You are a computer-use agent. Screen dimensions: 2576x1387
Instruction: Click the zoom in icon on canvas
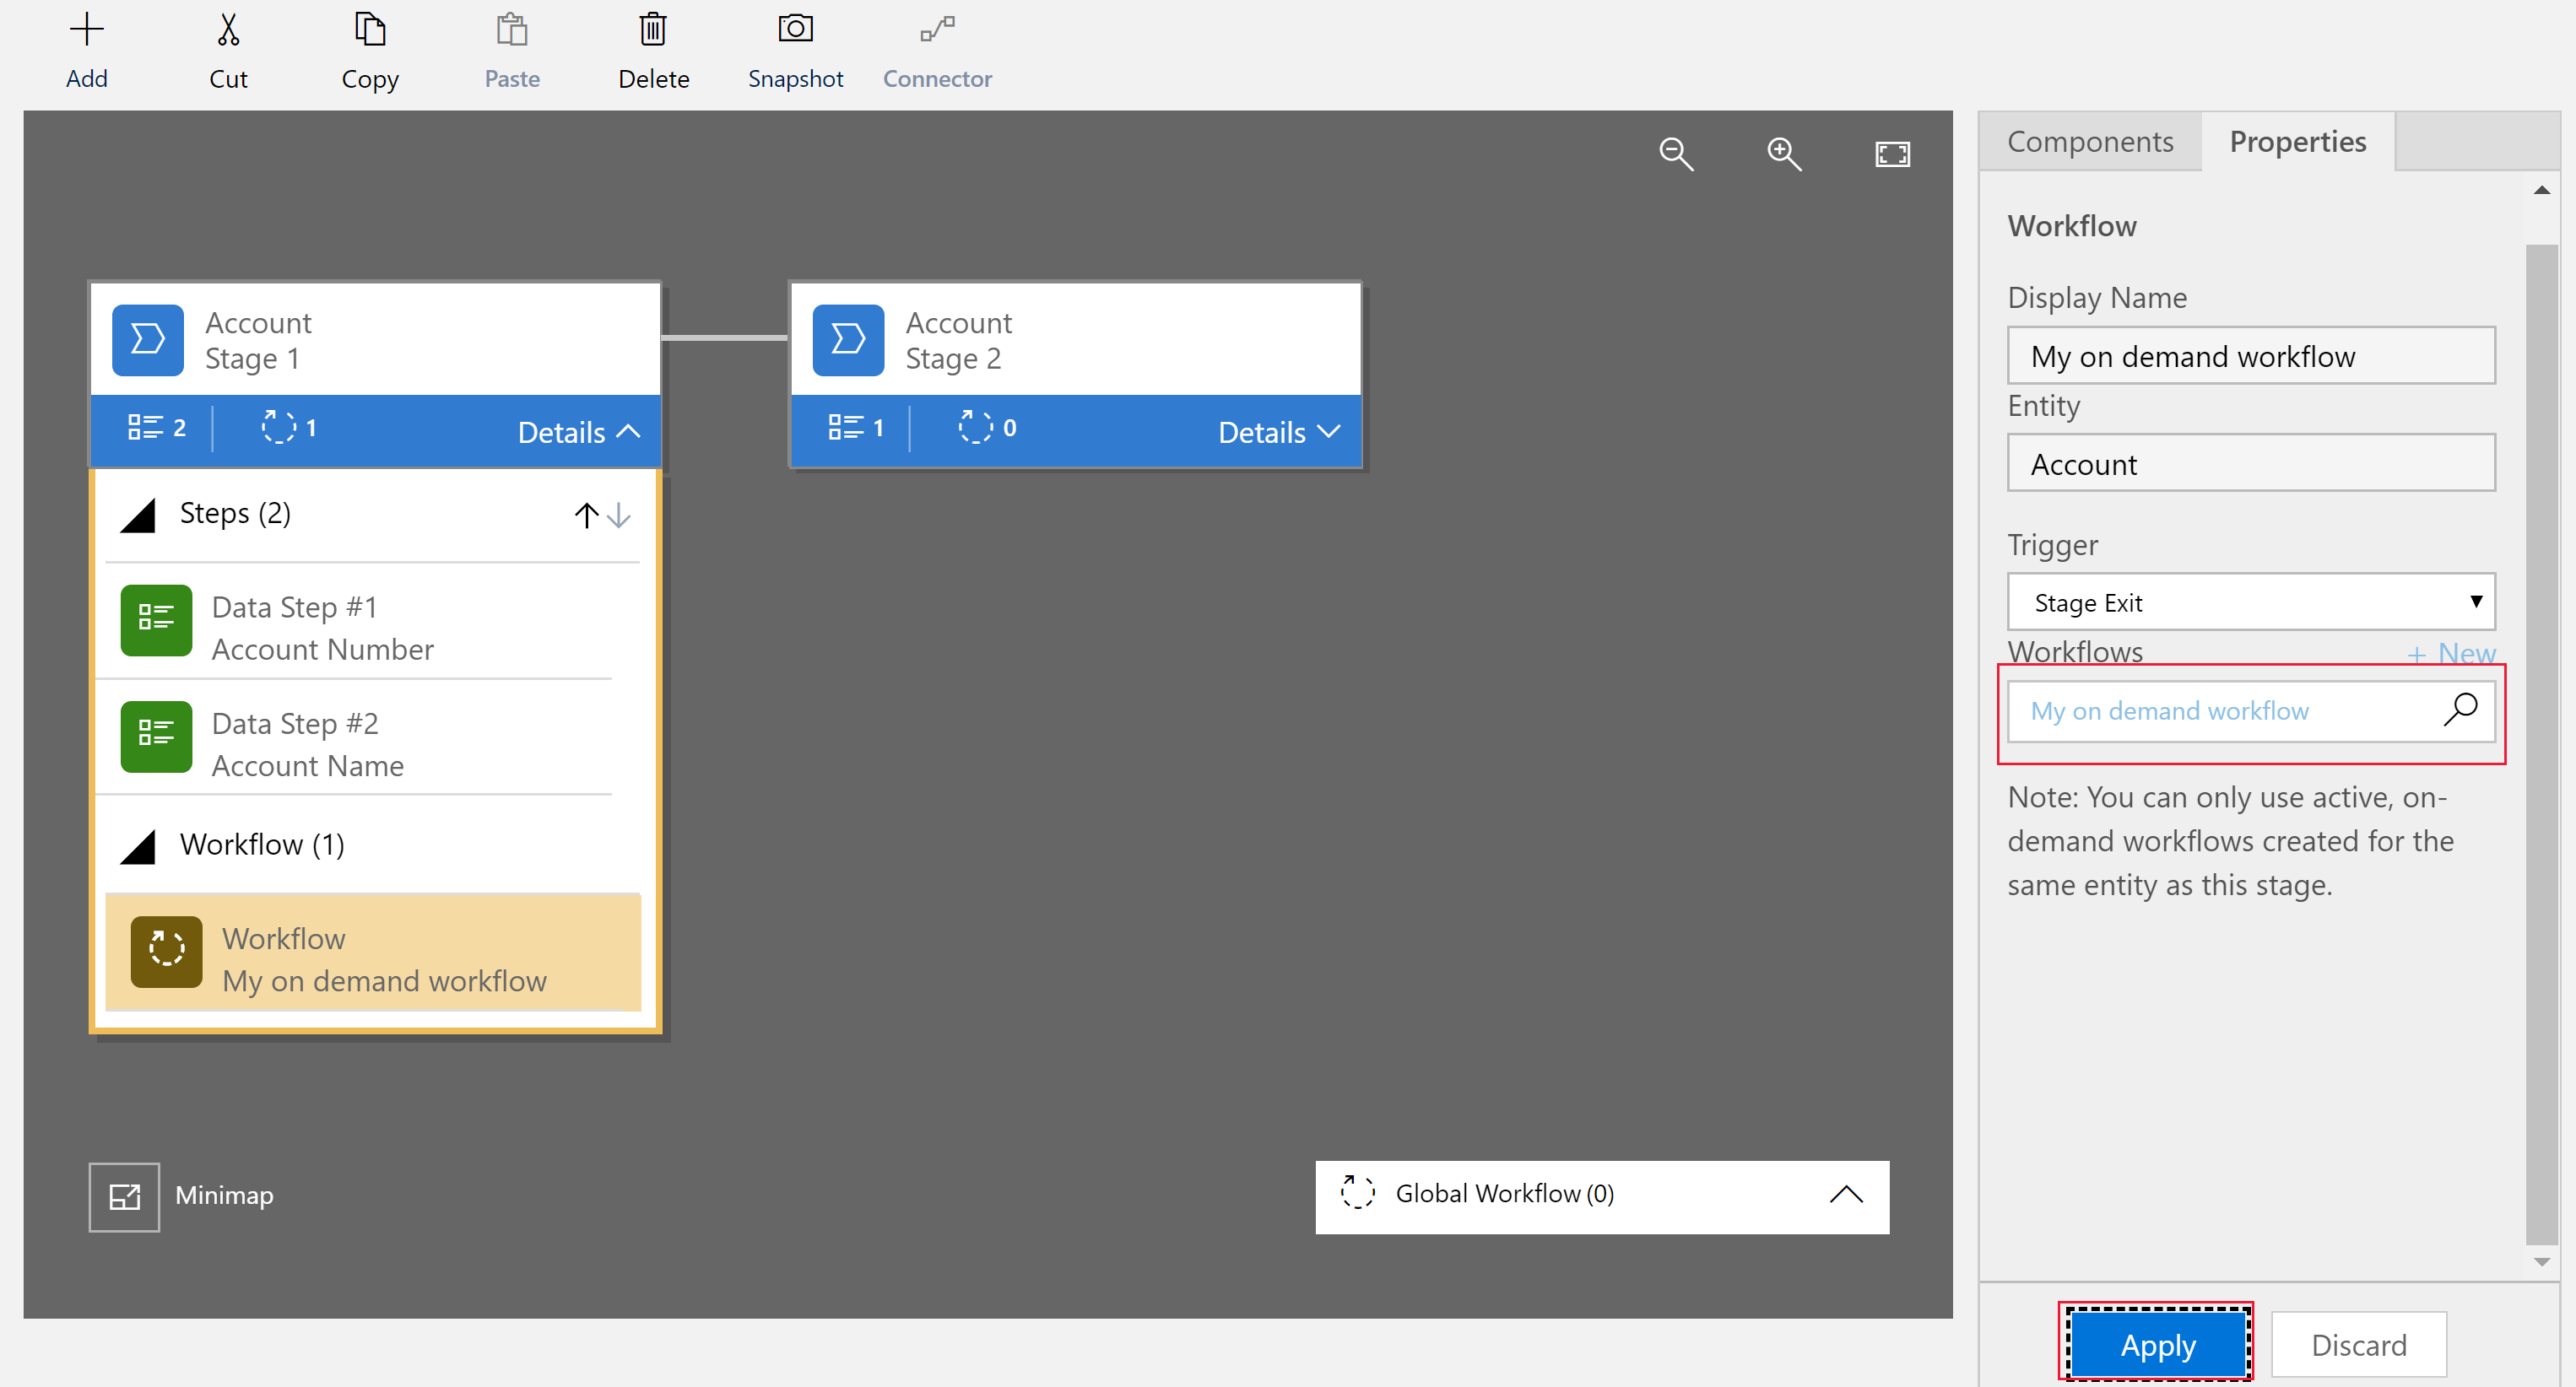pos(1782,154)
